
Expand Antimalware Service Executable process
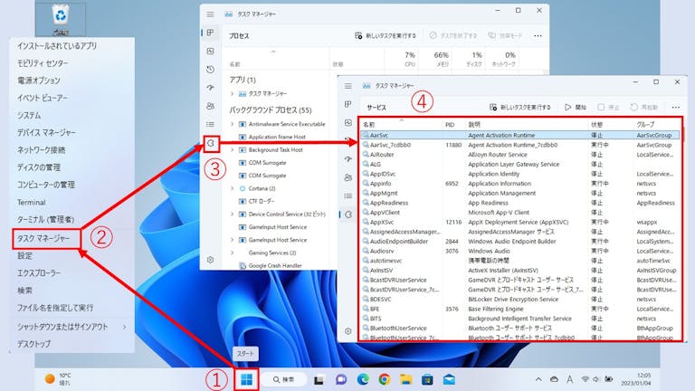[x=232, y=124]
